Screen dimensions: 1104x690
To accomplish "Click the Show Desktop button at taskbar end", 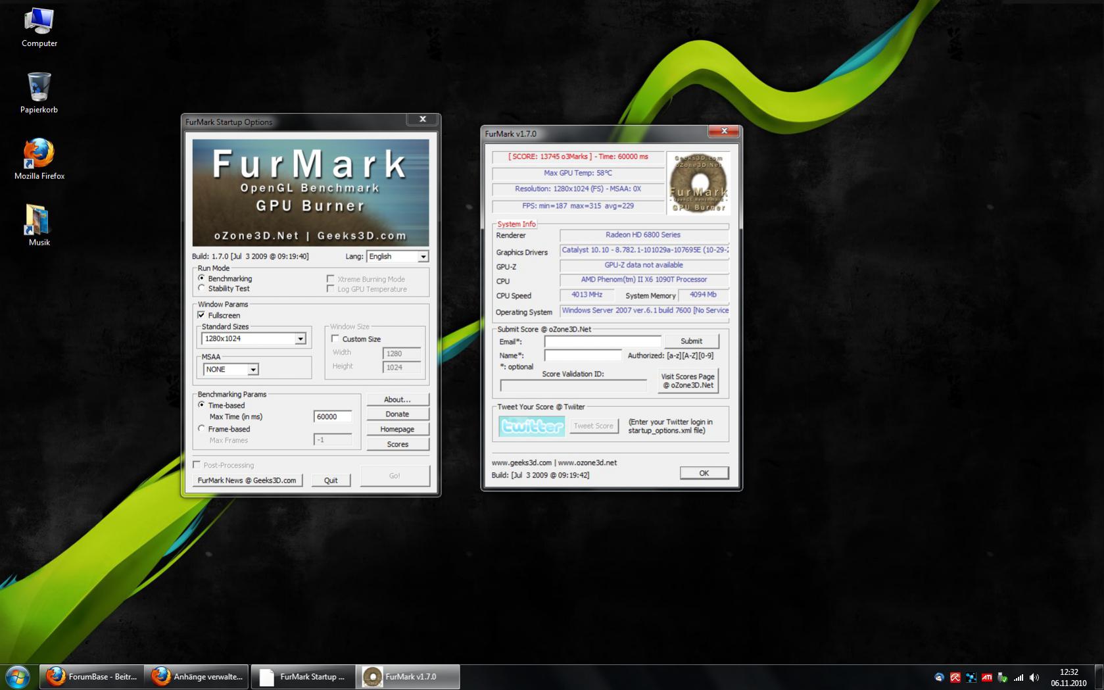I will tap(1099, 677).
